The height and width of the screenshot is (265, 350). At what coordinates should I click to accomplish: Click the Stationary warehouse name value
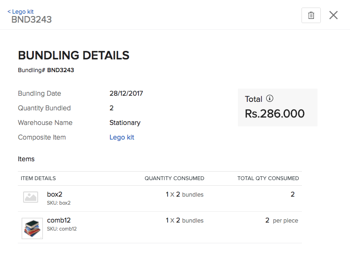(x=125, y=123)
